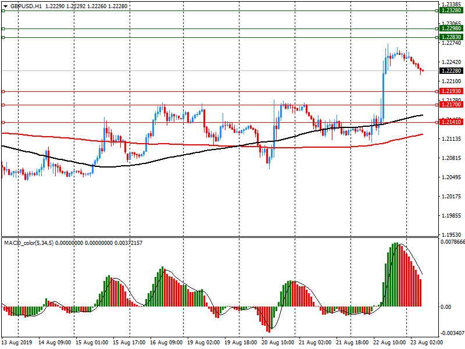Click the green 1.23280 price label
This screenshot has height=349, width=465.
(452, 10)
